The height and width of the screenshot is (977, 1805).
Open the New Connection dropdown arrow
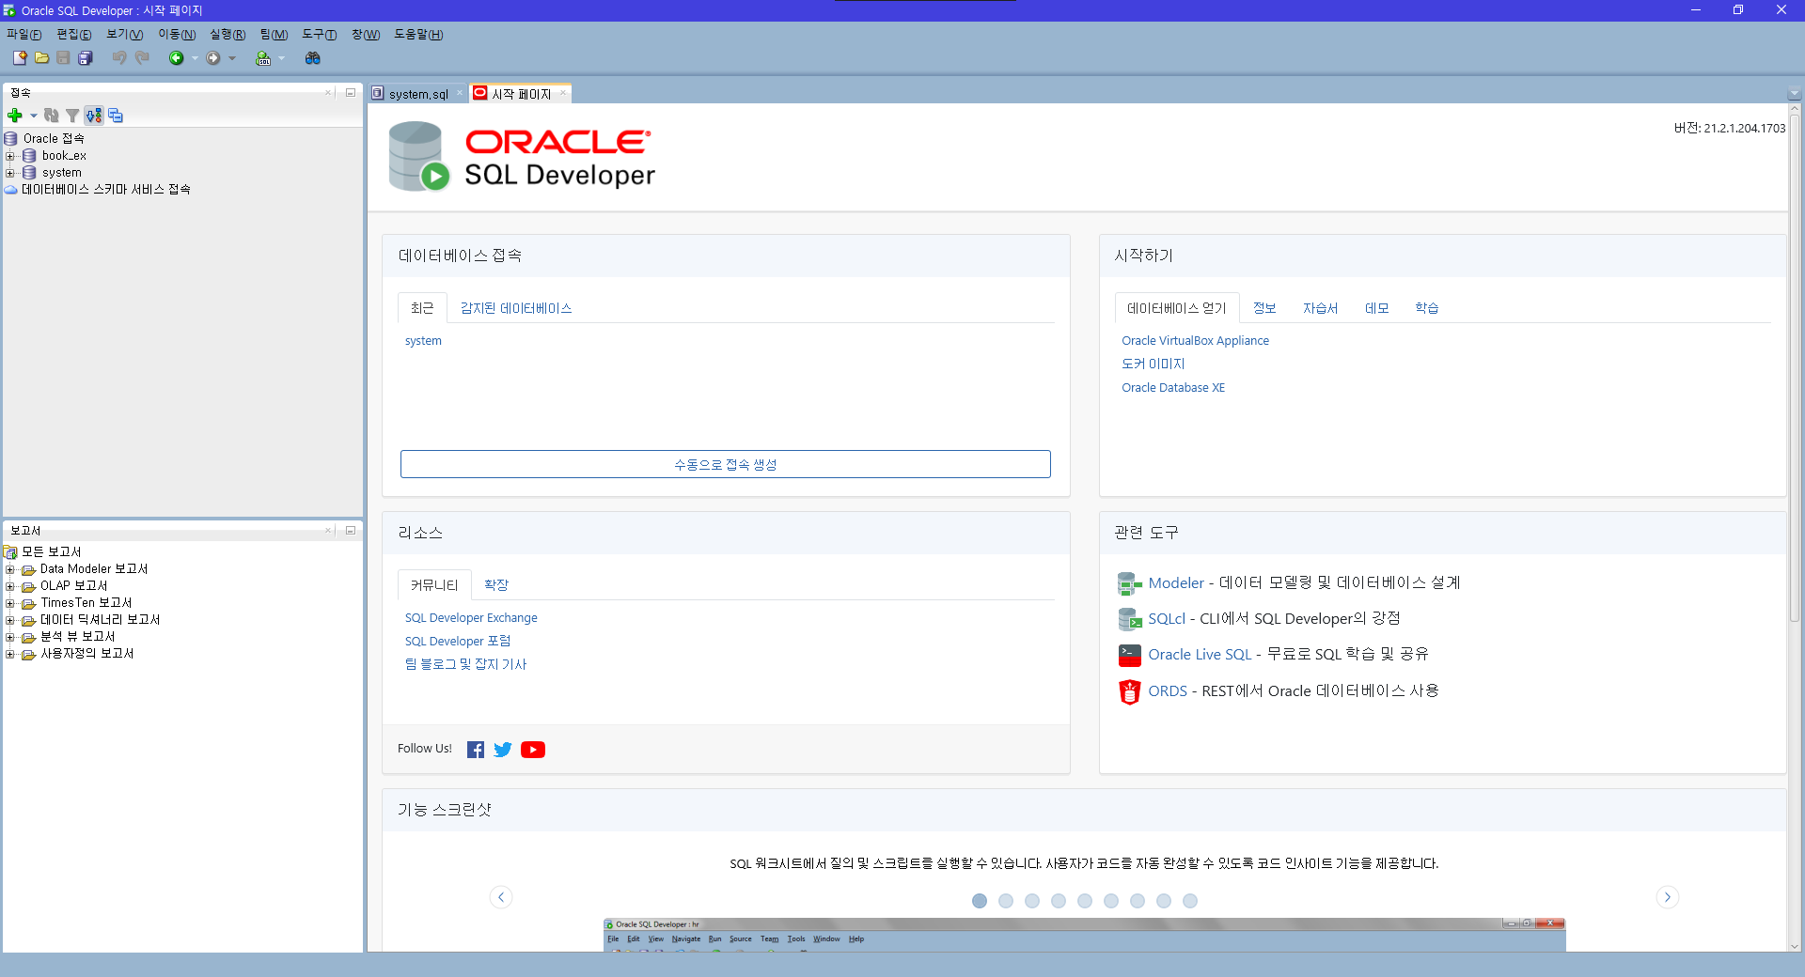coord(33,116)
